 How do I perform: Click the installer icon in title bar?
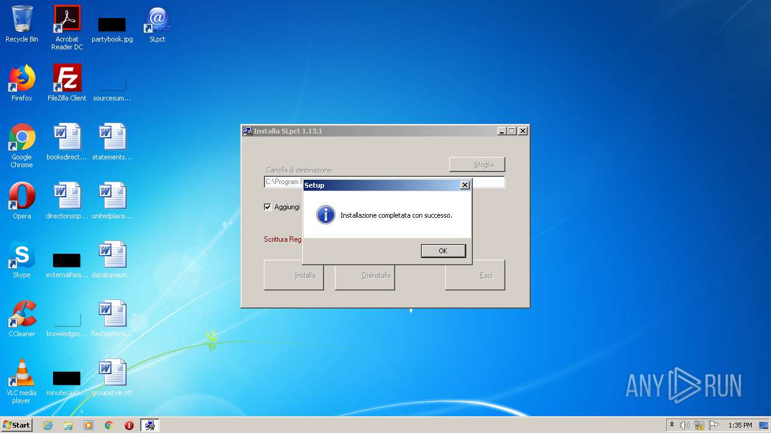pyautogui.click(x=248, y=131)
